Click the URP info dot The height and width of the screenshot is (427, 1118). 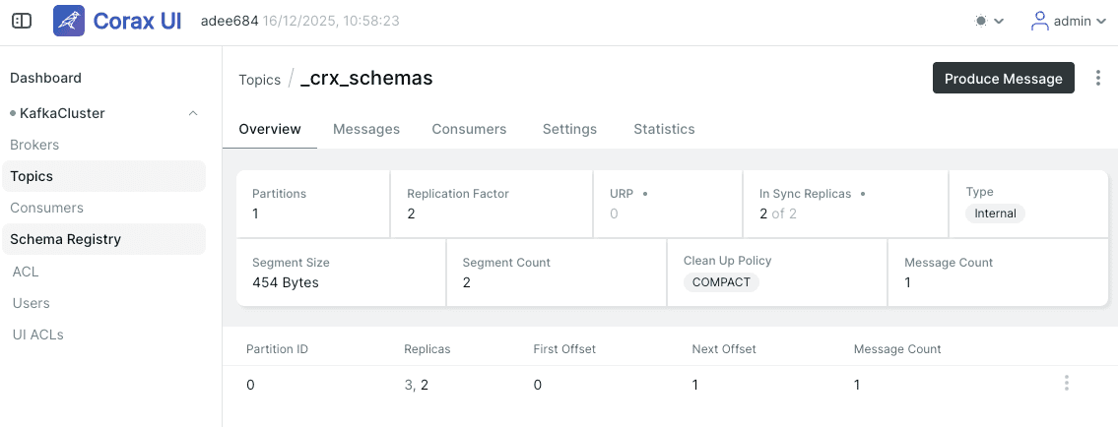click(645, 194)
